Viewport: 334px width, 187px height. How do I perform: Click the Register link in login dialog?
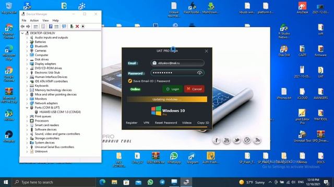pos(132,123)
